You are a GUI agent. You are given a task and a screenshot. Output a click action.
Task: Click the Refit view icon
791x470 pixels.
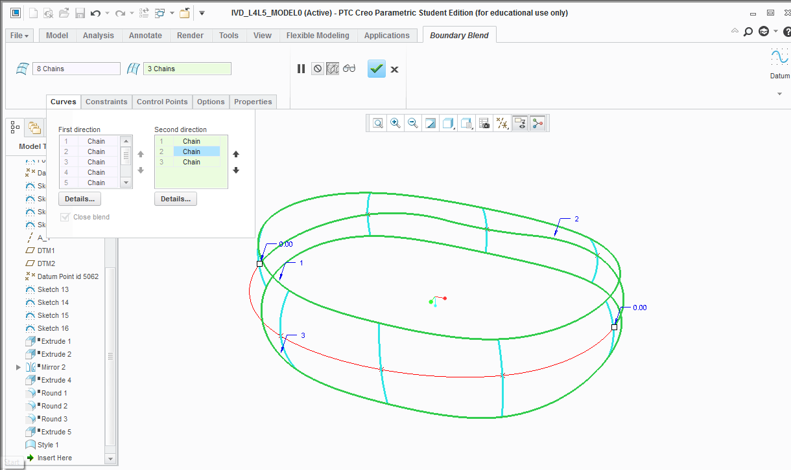click(x=377, y=123)
